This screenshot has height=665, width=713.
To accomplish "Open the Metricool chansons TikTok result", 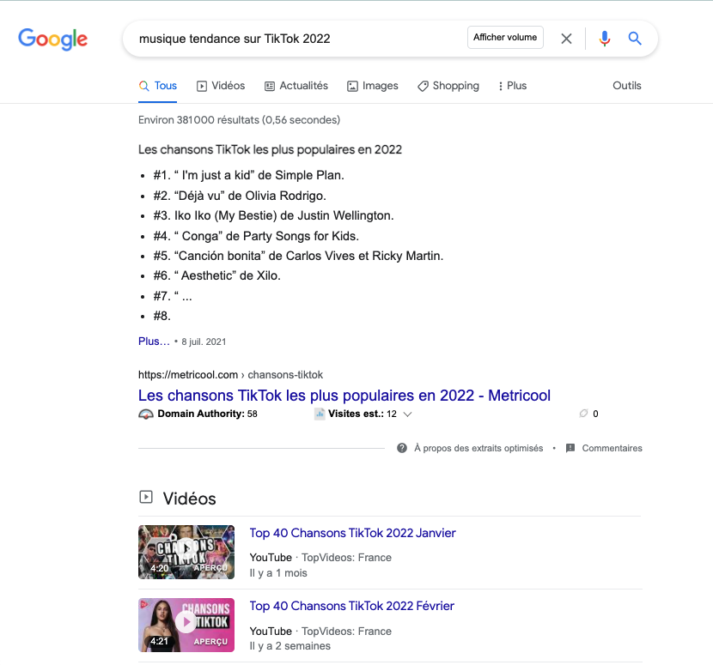I will [344, 396].
